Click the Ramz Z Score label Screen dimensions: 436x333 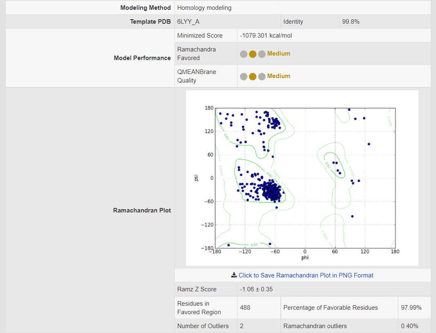click(x=197, y=289)
